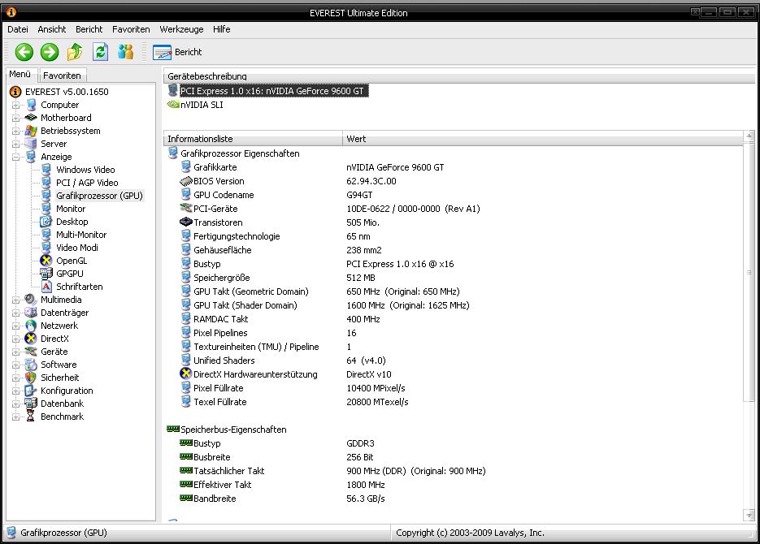Click the GPGPU icon in the tree
The width and height of the screenshot is (760, 544).
[x=46, y=274]
